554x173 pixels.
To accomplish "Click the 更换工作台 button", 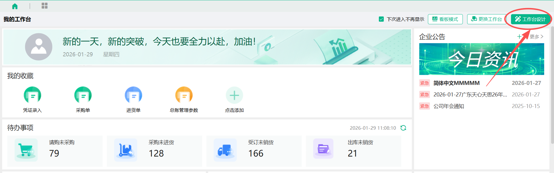I will click(486, 19).
